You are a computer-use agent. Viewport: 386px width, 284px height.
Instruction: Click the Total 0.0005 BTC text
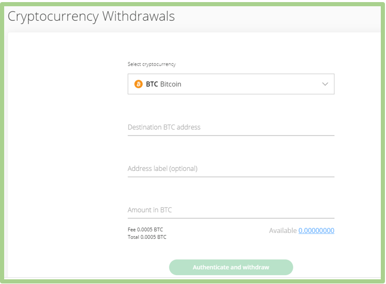[147, 237]
